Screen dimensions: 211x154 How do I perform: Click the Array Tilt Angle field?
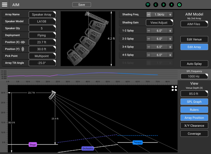42,63
